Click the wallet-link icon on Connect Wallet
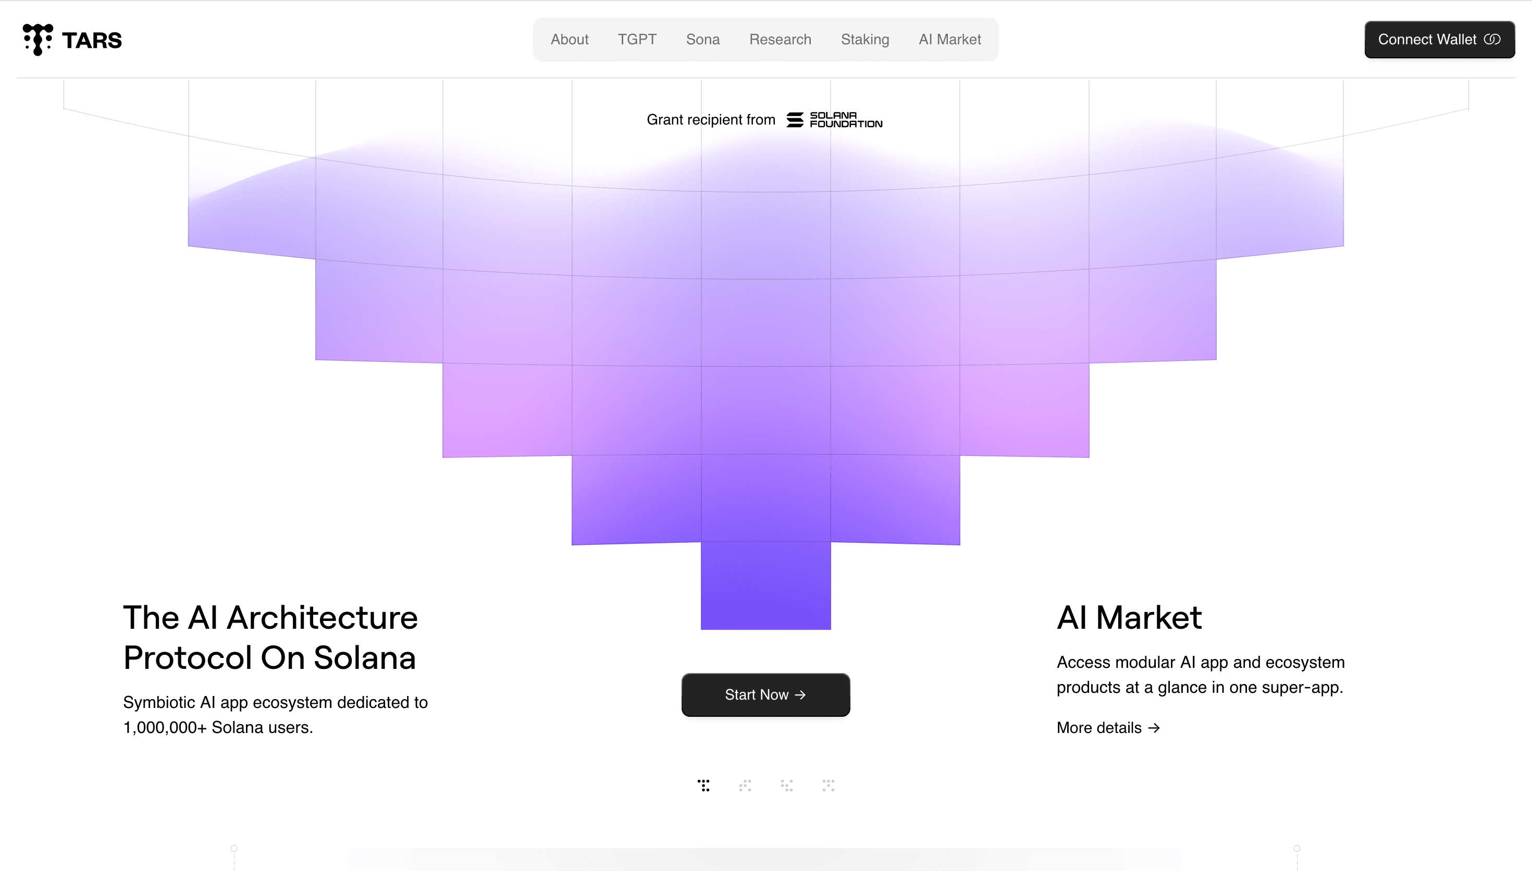This screenshot has width=1532, height=871. [x=1494, y=40]
